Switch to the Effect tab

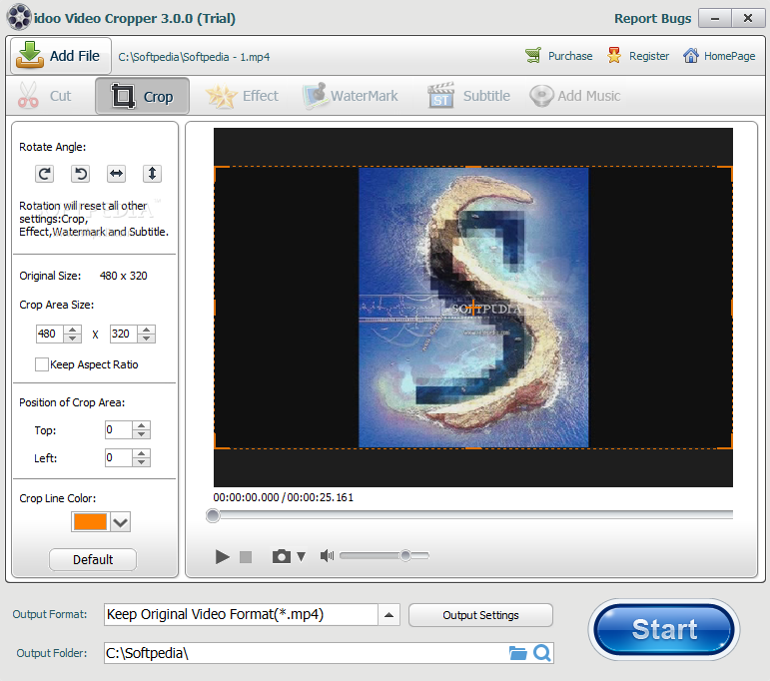coord(242,96)
